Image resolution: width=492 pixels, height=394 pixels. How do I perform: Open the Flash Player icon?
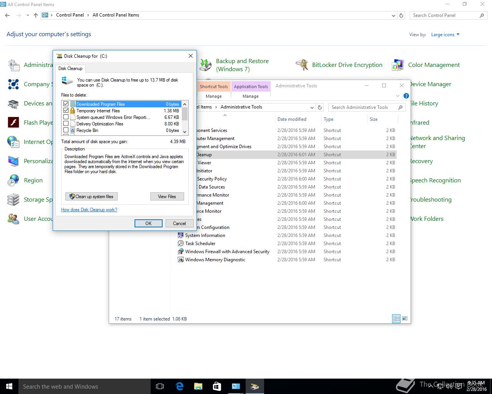pos(14,123)
